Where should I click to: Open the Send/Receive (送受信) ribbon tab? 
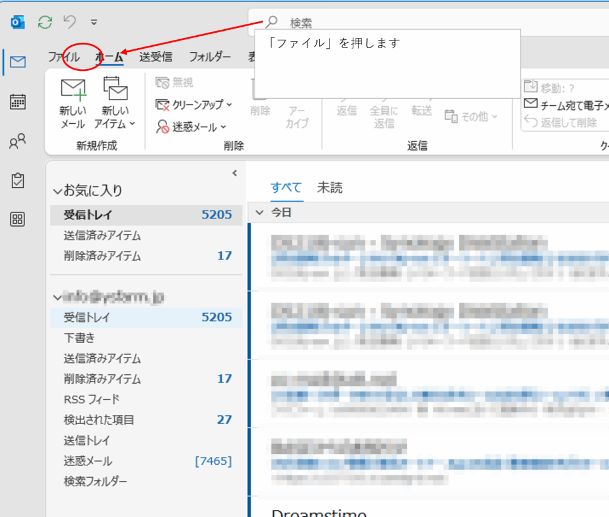[x=156, y=57]
